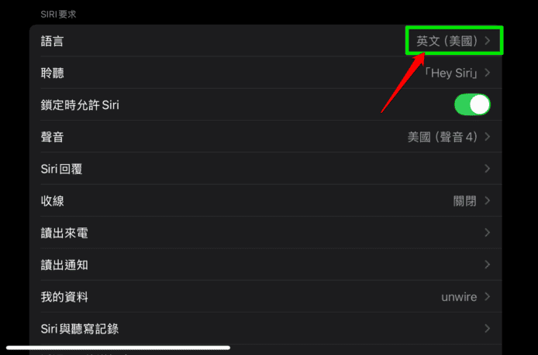The image size is (538, 355).
Task: Toggle 鎖定時允許 Siri switch off
Action: (x=472, y=104)
